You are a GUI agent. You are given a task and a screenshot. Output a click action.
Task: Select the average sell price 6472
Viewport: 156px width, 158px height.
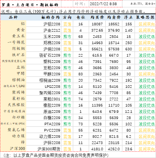(114, 130)
